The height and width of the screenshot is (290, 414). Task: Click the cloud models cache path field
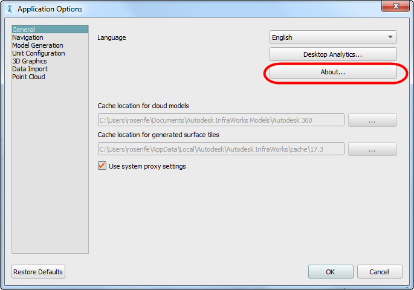point(221,120)
